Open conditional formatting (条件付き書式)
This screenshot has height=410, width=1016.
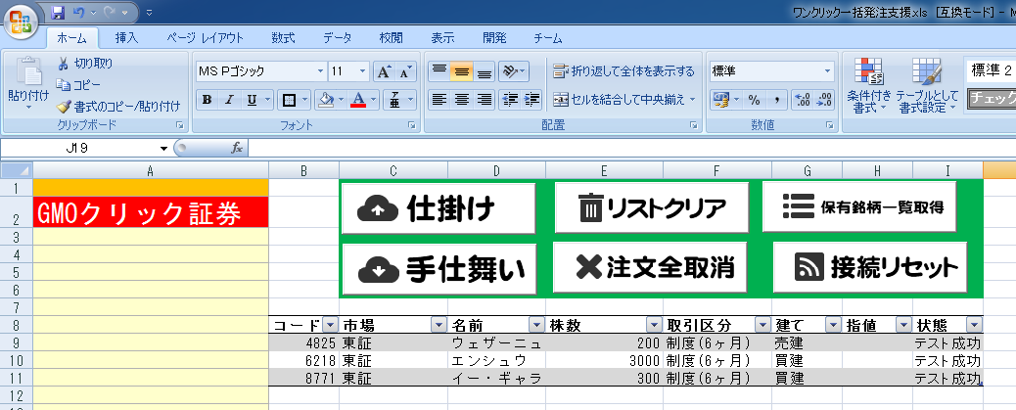pyautogui.click(x=868, y=85)
